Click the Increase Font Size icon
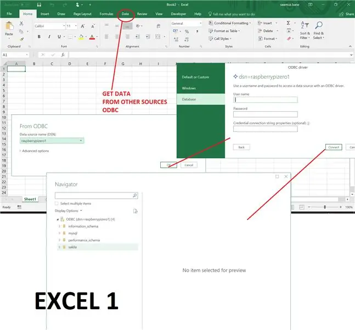The height and width of the screenshot is (330, 355). pos(83,26)
